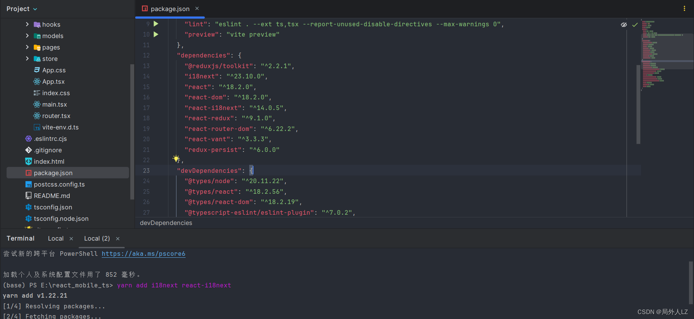This screenshot has width=694, height=319.
Task: Click line number 12 in the gutter
Action: pyautogui.click(x=146, y=56)
